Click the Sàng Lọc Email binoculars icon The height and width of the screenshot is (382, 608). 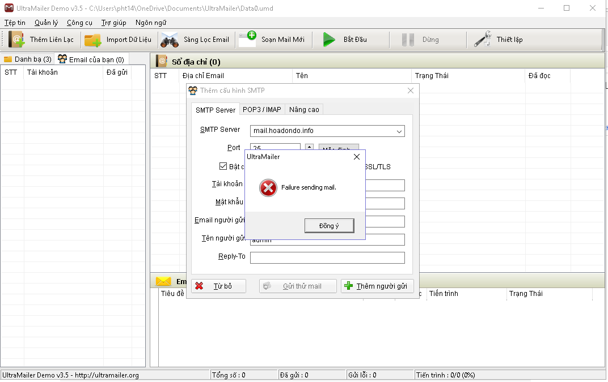(x=170, y=40)
